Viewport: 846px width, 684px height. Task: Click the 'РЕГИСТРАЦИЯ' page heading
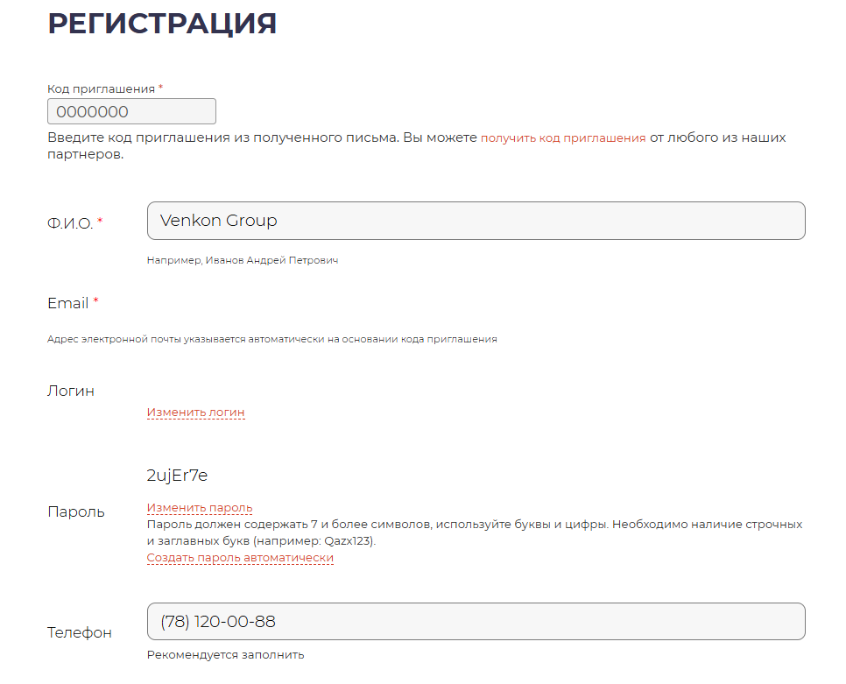(162, 24)
